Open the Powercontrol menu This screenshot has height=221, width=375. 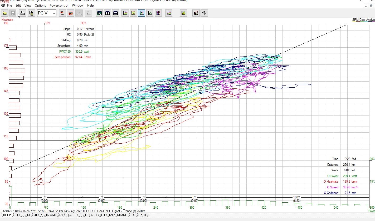click(59, 5)
